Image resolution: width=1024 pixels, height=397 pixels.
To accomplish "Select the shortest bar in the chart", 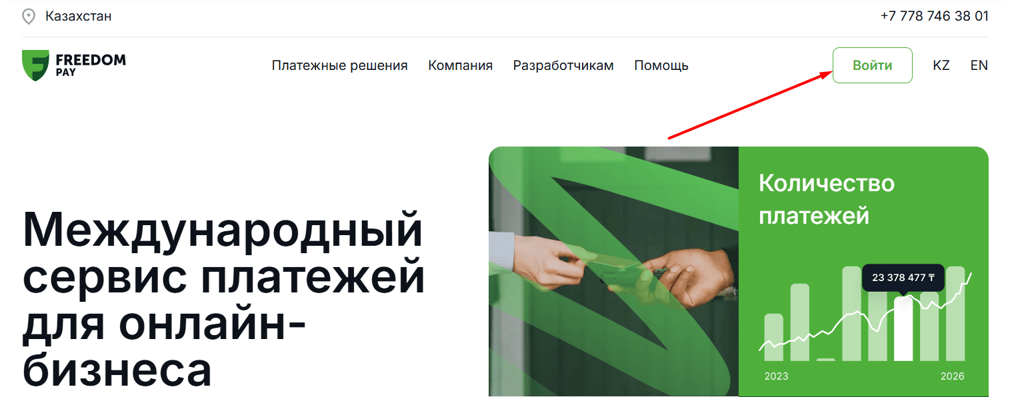I will click(826, 360).
